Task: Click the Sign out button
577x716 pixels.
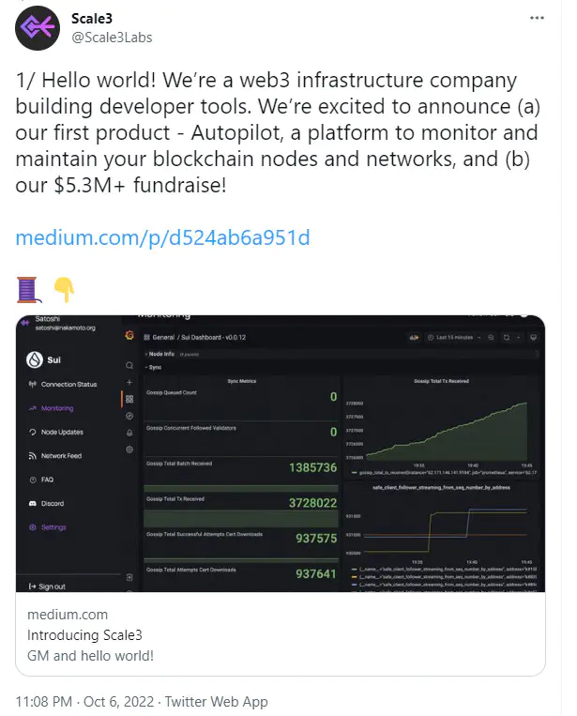Action: tap(47, 587)
